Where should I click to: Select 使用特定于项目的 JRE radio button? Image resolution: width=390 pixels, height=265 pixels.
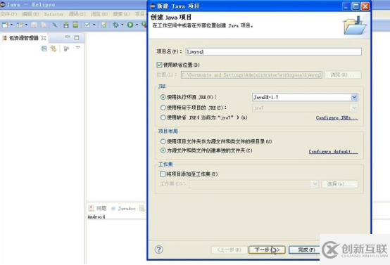[163, 108]
